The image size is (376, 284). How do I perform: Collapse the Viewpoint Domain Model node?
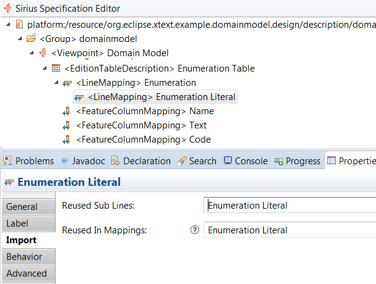click(32, 54)
